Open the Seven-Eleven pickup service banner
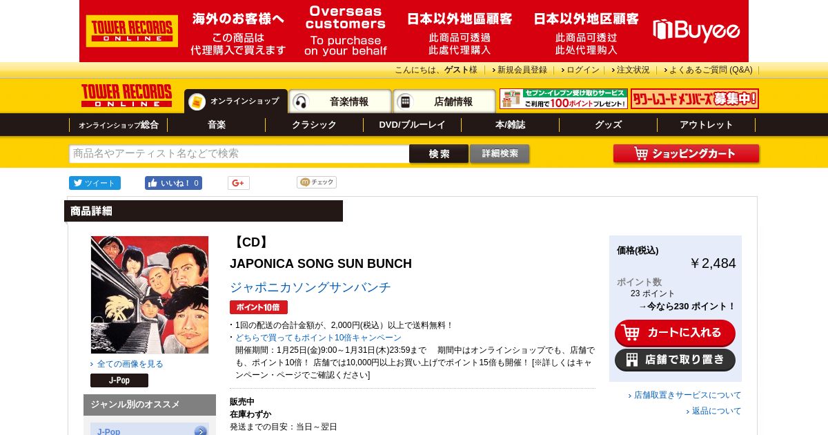 [x=564, y=99]
